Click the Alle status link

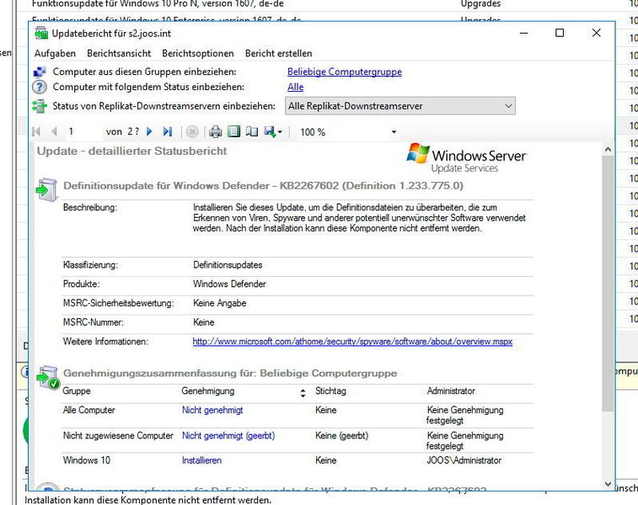(295, 87)
